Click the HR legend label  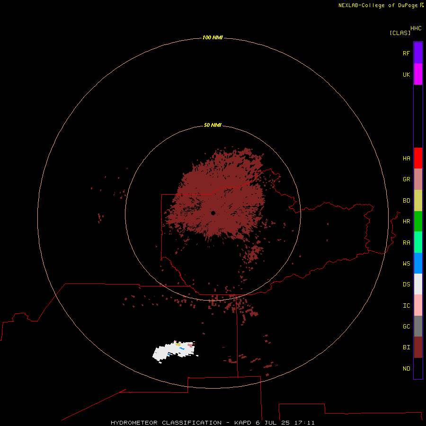[407, 222]
